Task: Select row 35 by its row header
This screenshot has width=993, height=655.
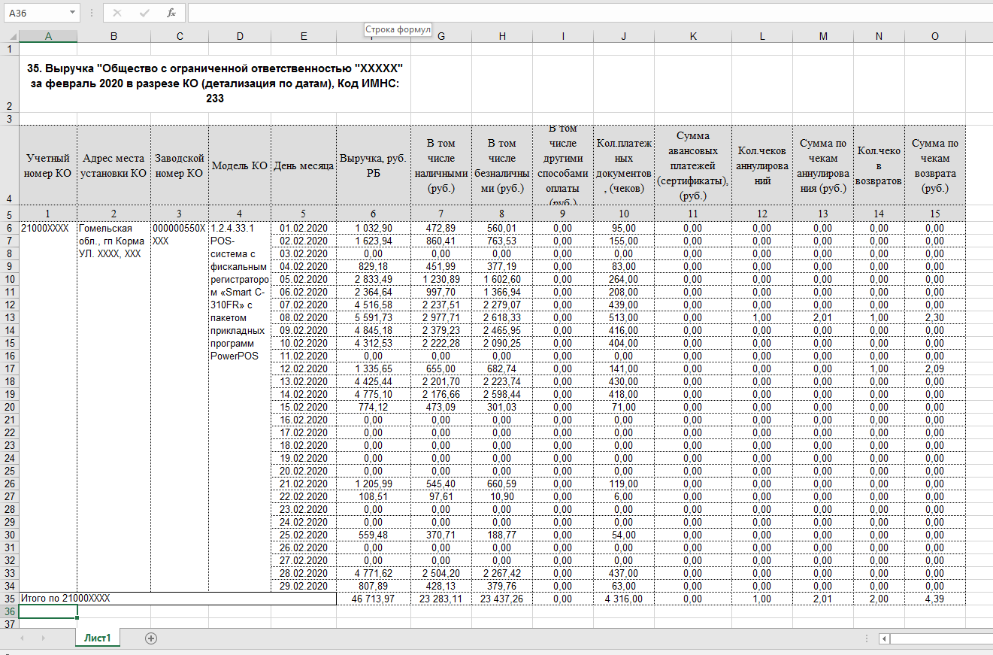Action: coord(9,599)
